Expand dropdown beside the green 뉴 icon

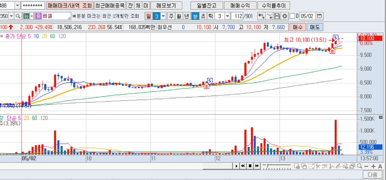32,16
